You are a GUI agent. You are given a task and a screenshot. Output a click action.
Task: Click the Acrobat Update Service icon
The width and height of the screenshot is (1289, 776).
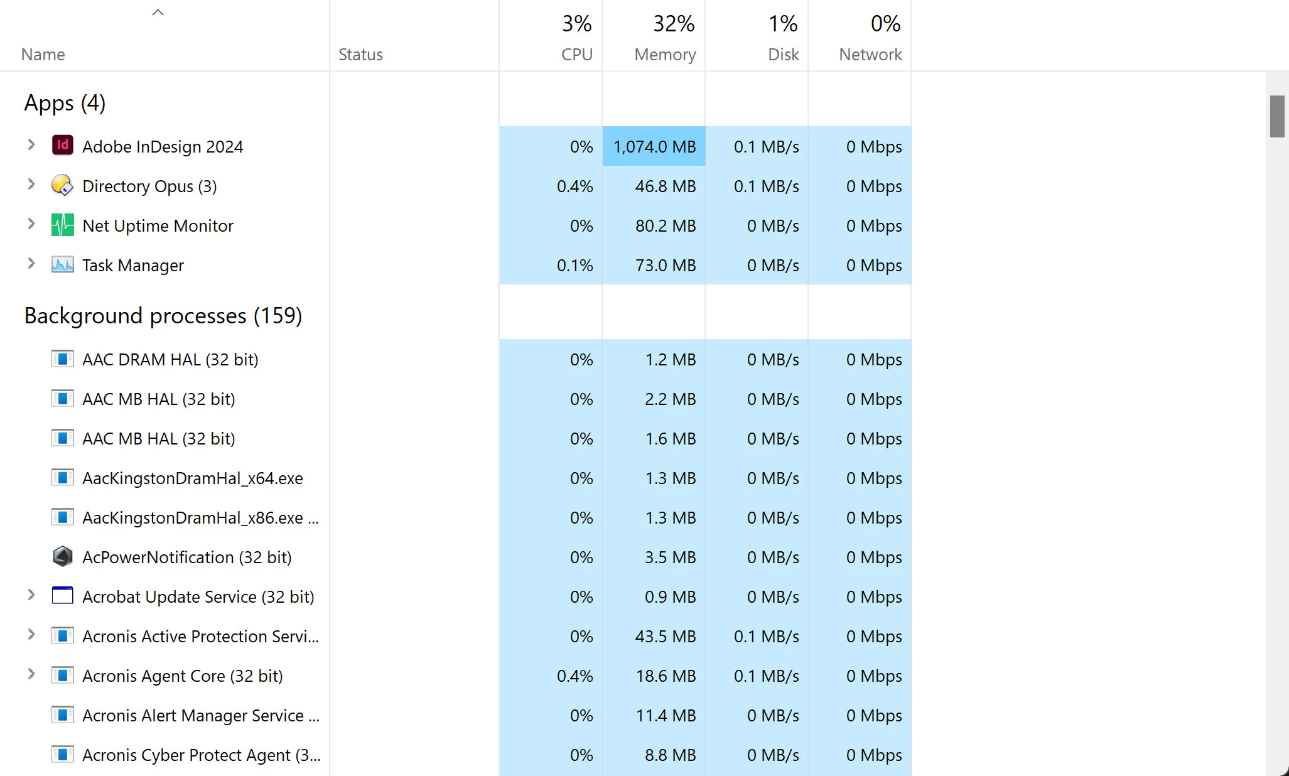pos(62,596)
